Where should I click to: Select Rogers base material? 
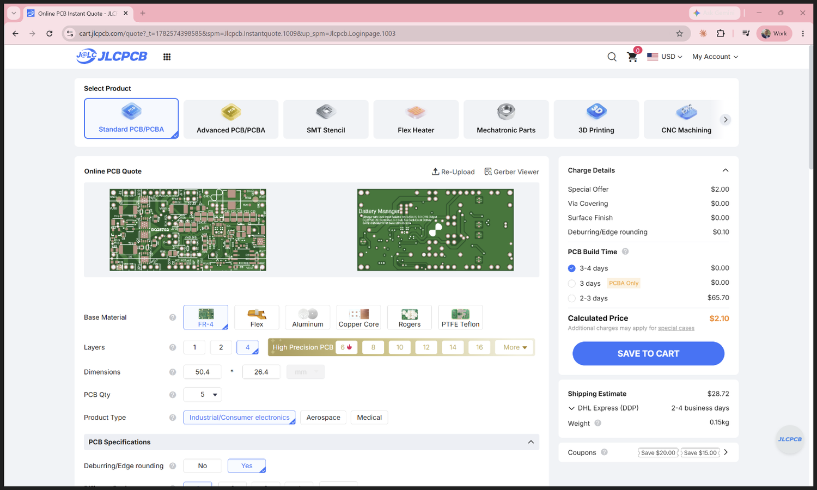pos(410,317)
